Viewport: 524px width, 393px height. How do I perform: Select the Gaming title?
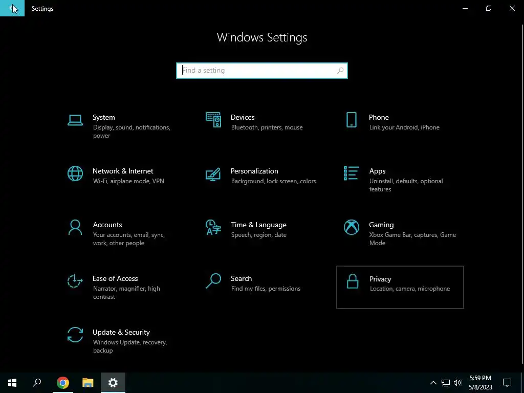(x=381, y=225)
